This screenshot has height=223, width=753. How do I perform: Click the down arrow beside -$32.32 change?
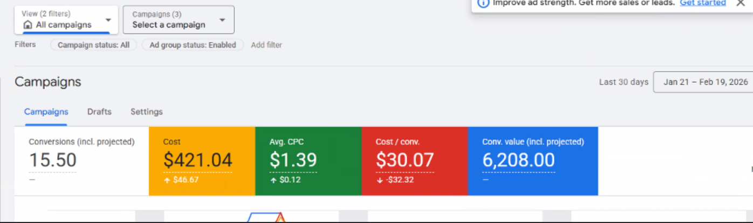(379, 180)
